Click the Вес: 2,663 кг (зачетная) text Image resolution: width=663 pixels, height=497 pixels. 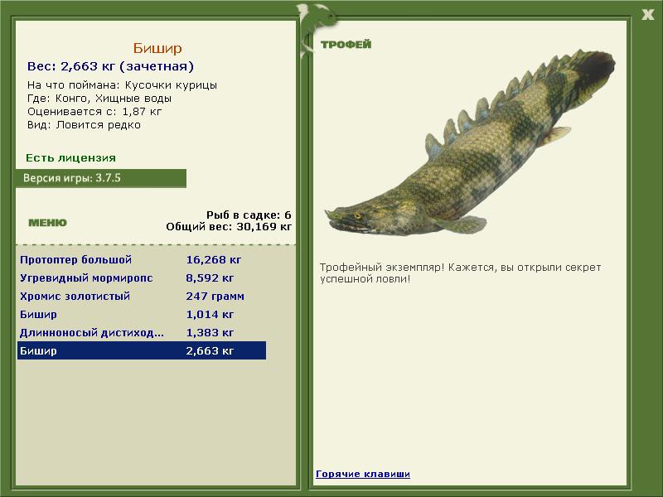pos(110,66)
